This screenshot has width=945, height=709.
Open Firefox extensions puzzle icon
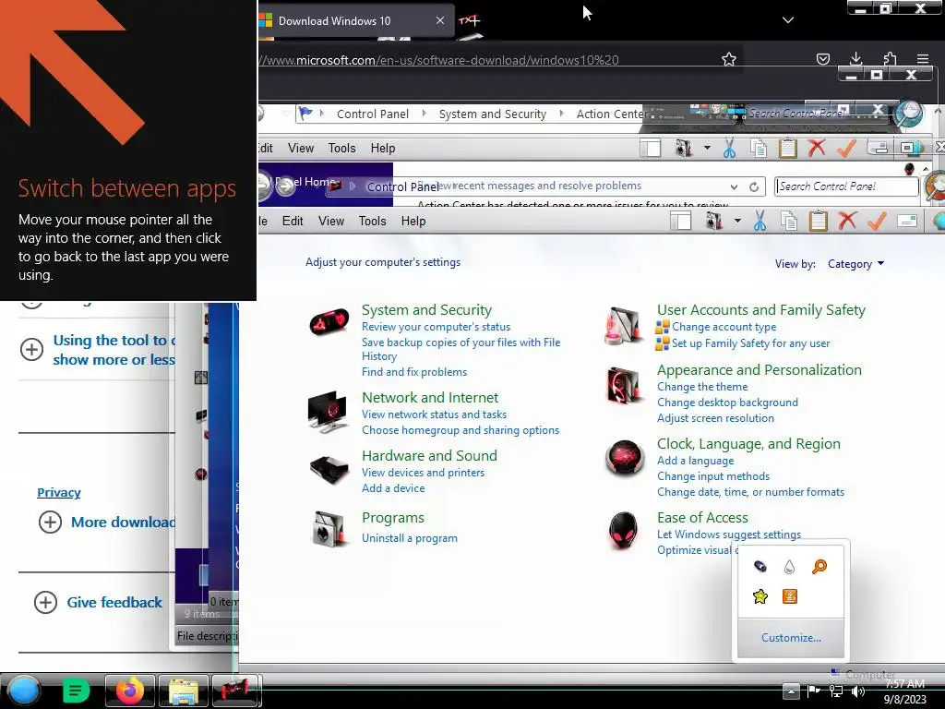pos(890,58)
